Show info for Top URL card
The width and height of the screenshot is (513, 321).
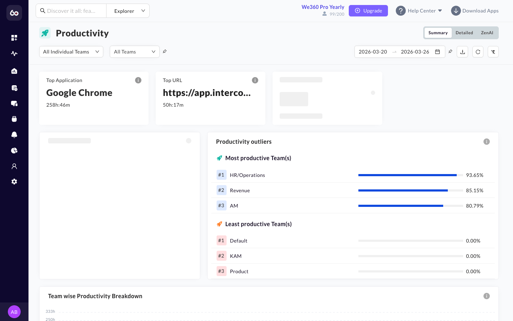coord(255,80)
